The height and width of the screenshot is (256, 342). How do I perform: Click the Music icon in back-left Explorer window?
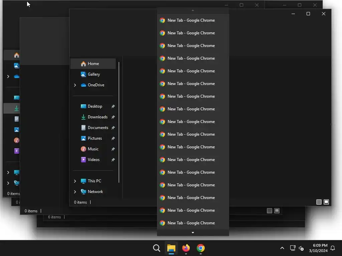pos(17,140)
